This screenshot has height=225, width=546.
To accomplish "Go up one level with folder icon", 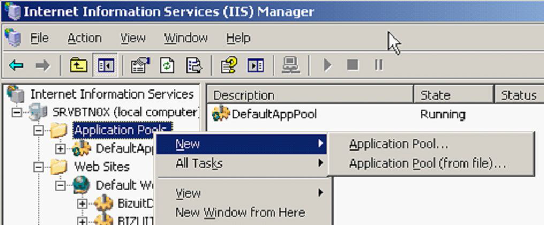I will (x=78, y=65).
